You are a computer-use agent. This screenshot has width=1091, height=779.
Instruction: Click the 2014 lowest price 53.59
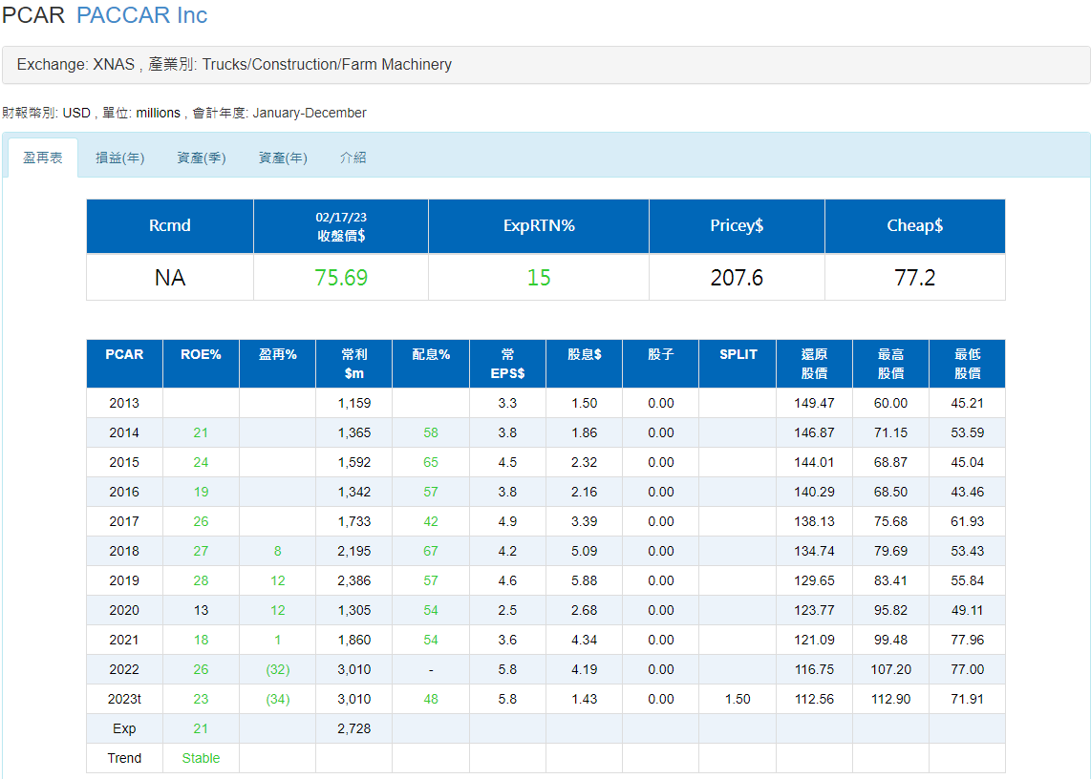(x=967, y=432)
